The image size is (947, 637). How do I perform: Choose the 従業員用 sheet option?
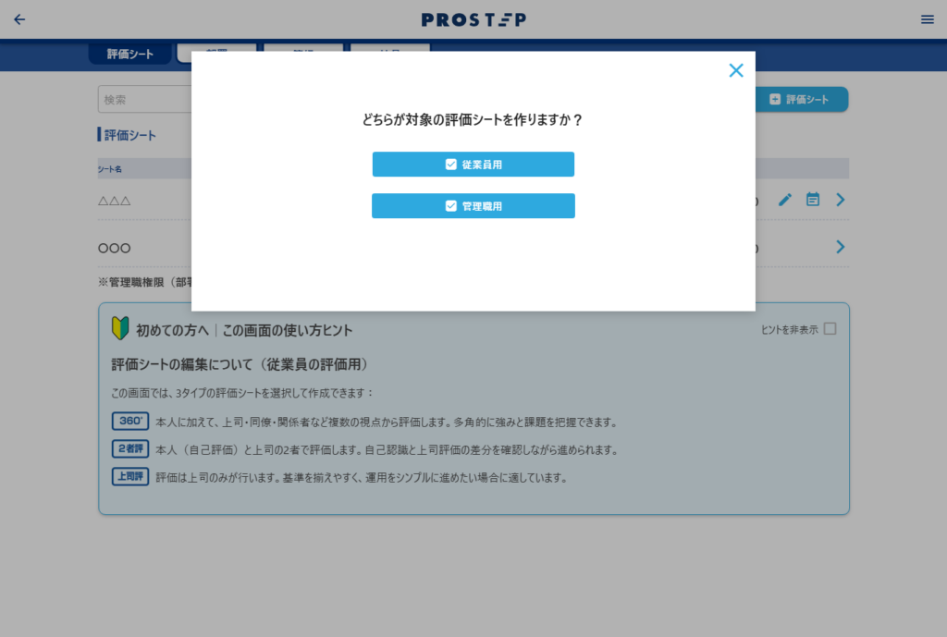[473, 165]
